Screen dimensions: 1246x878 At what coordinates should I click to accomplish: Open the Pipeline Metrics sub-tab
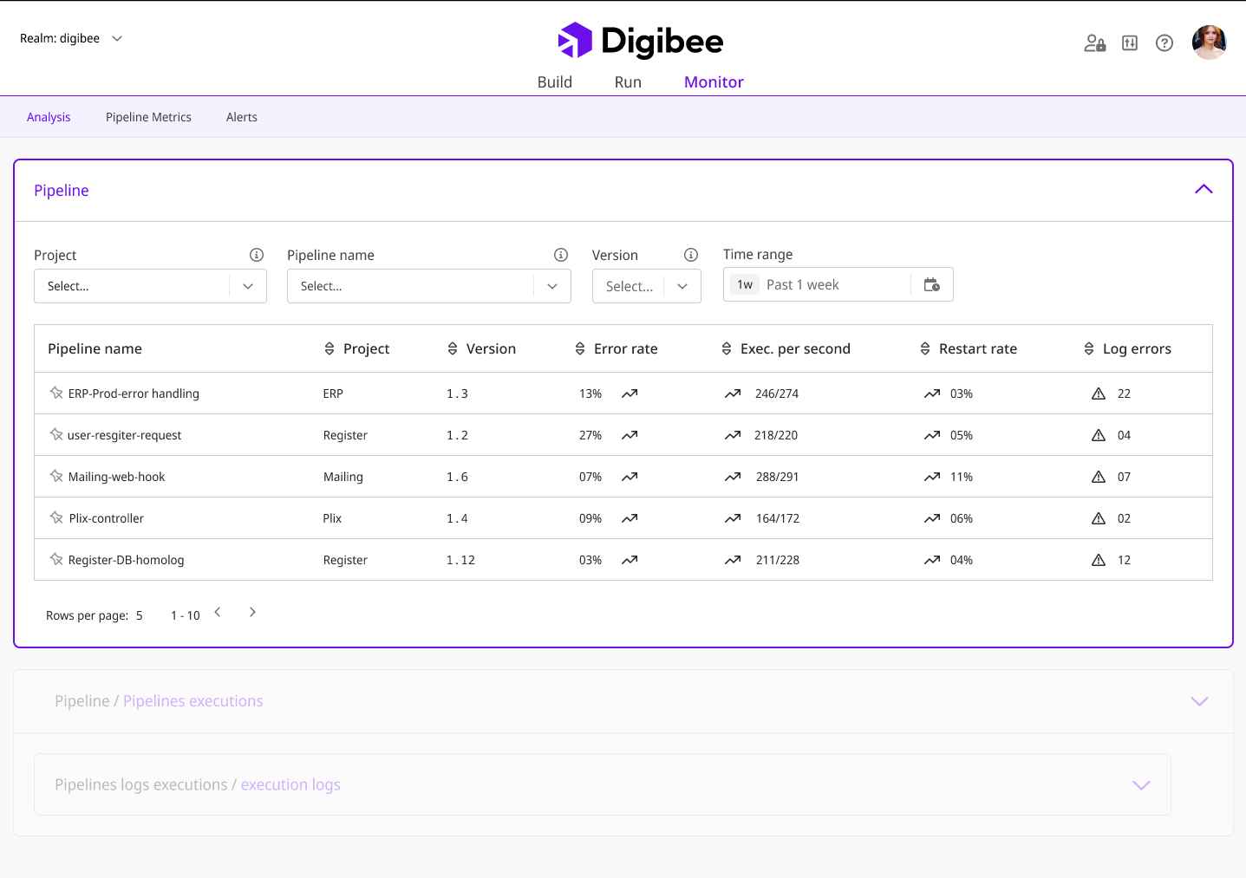coord(148,117)
